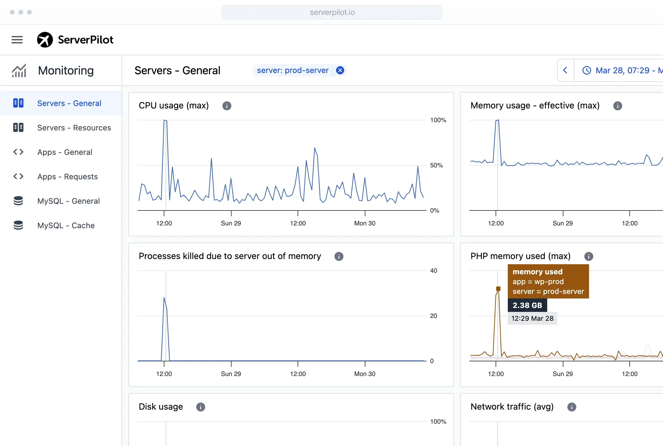The height and width of the screenshot is (446, 663).
Task: Open the hamburger navigation menu
Action: point(17,40)
